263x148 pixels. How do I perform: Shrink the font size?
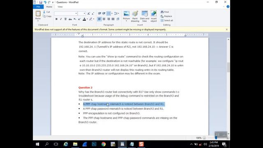coord(93,14)
